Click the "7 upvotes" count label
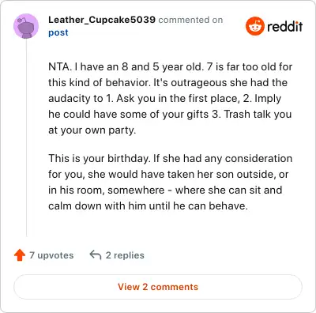The height and width of the screenshot is (313, 316). tap(51, 255)
